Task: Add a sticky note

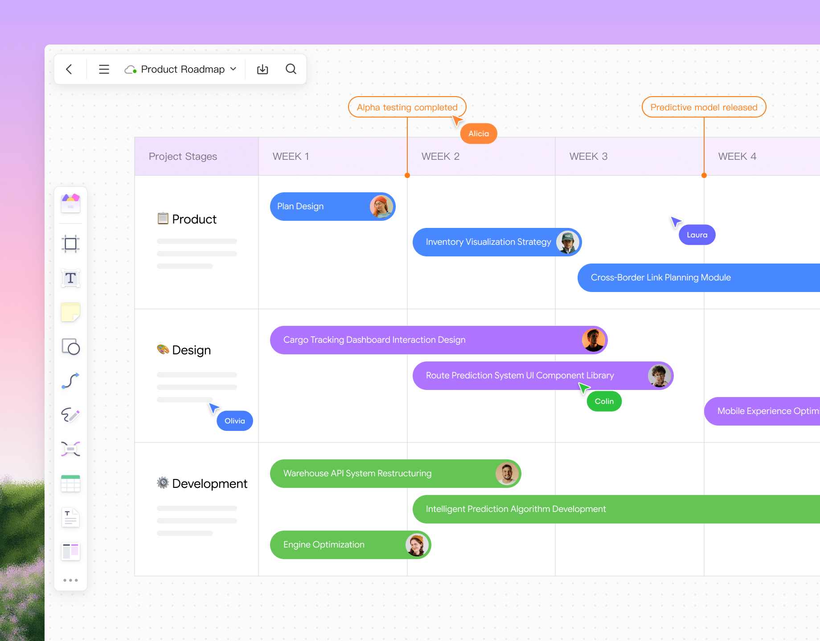Action: [70, 312]
